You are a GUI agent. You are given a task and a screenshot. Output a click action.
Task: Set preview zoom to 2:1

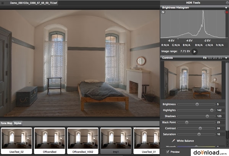[215, 58]
